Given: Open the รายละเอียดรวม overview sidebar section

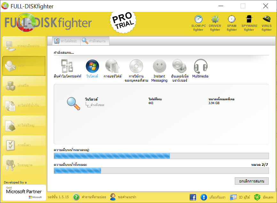Looking at the screenshot, I should pos(24,46).
